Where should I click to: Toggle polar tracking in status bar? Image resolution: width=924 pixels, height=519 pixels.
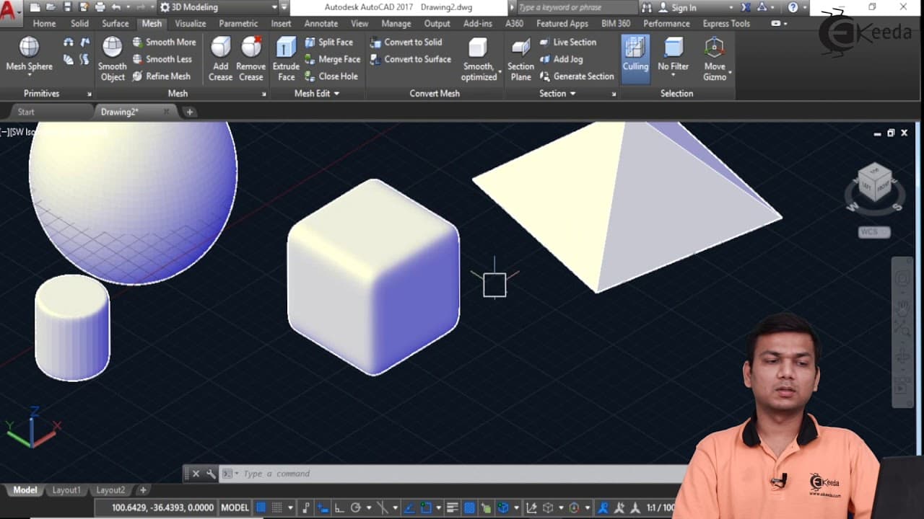pos(356,507)
